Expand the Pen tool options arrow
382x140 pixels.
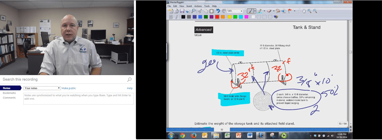coord(255,11)
